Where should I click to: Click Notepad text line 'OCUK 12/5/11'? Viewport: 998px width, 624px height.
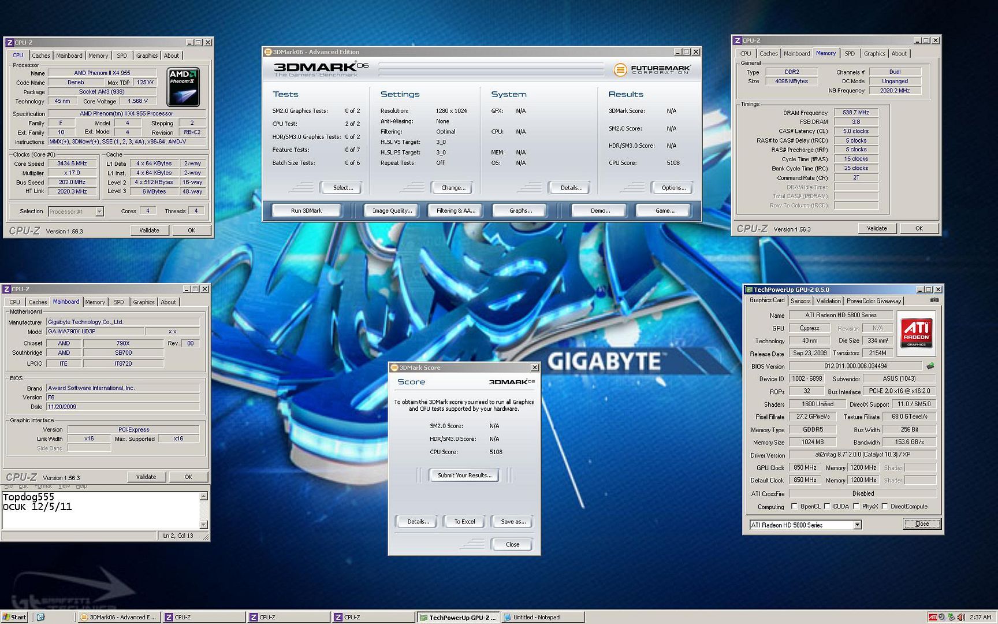[x=37, y=507]
